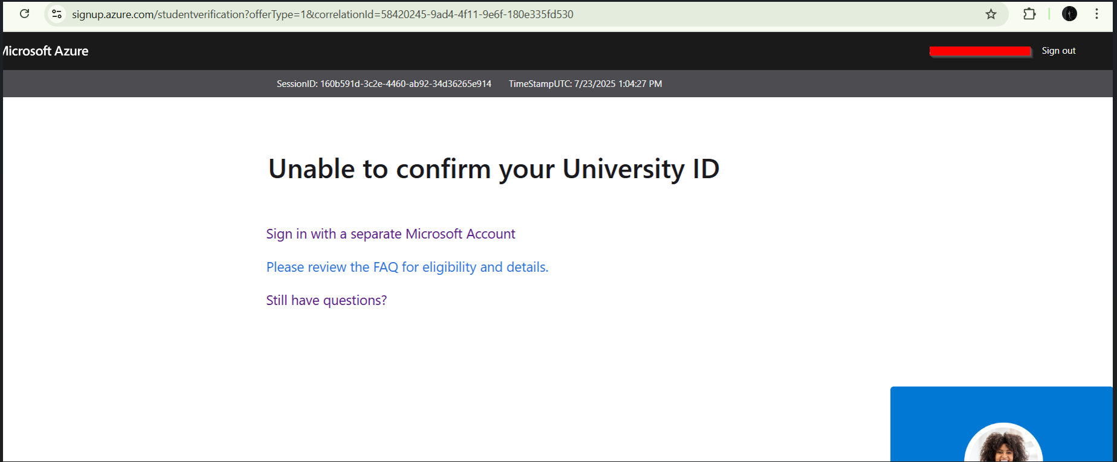Click the Microsoft Azure logo text
The image size is (1117, 462).
coord(45,51)
